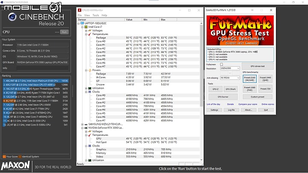Select the 11th Gen Intel Core i7-11800H ranking row
Screen dimensions: 308x173
coord(36,101)
